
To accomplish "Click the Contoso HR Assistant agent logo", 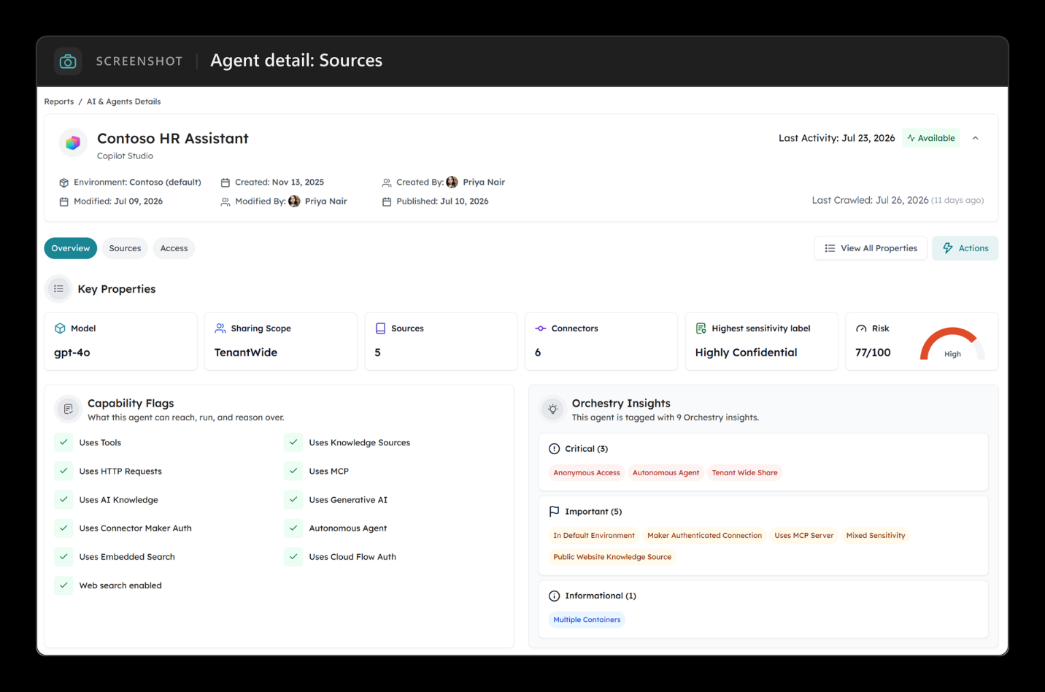I will 73,143.
